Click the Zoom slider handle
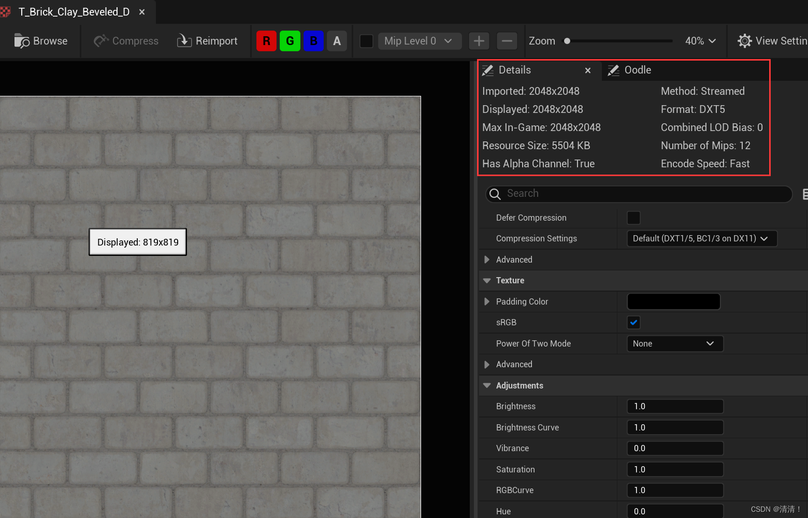The width and height of the screenshot is (808, 518). coord(567,41)
